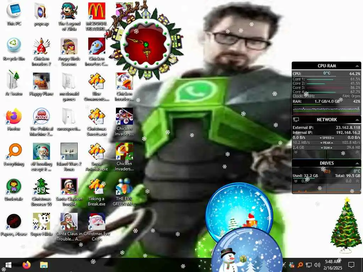Launch the Flappy Plane shortcut
Image resolution: width=363 pixels, height=272 pixels.
[x=41, y=84]
